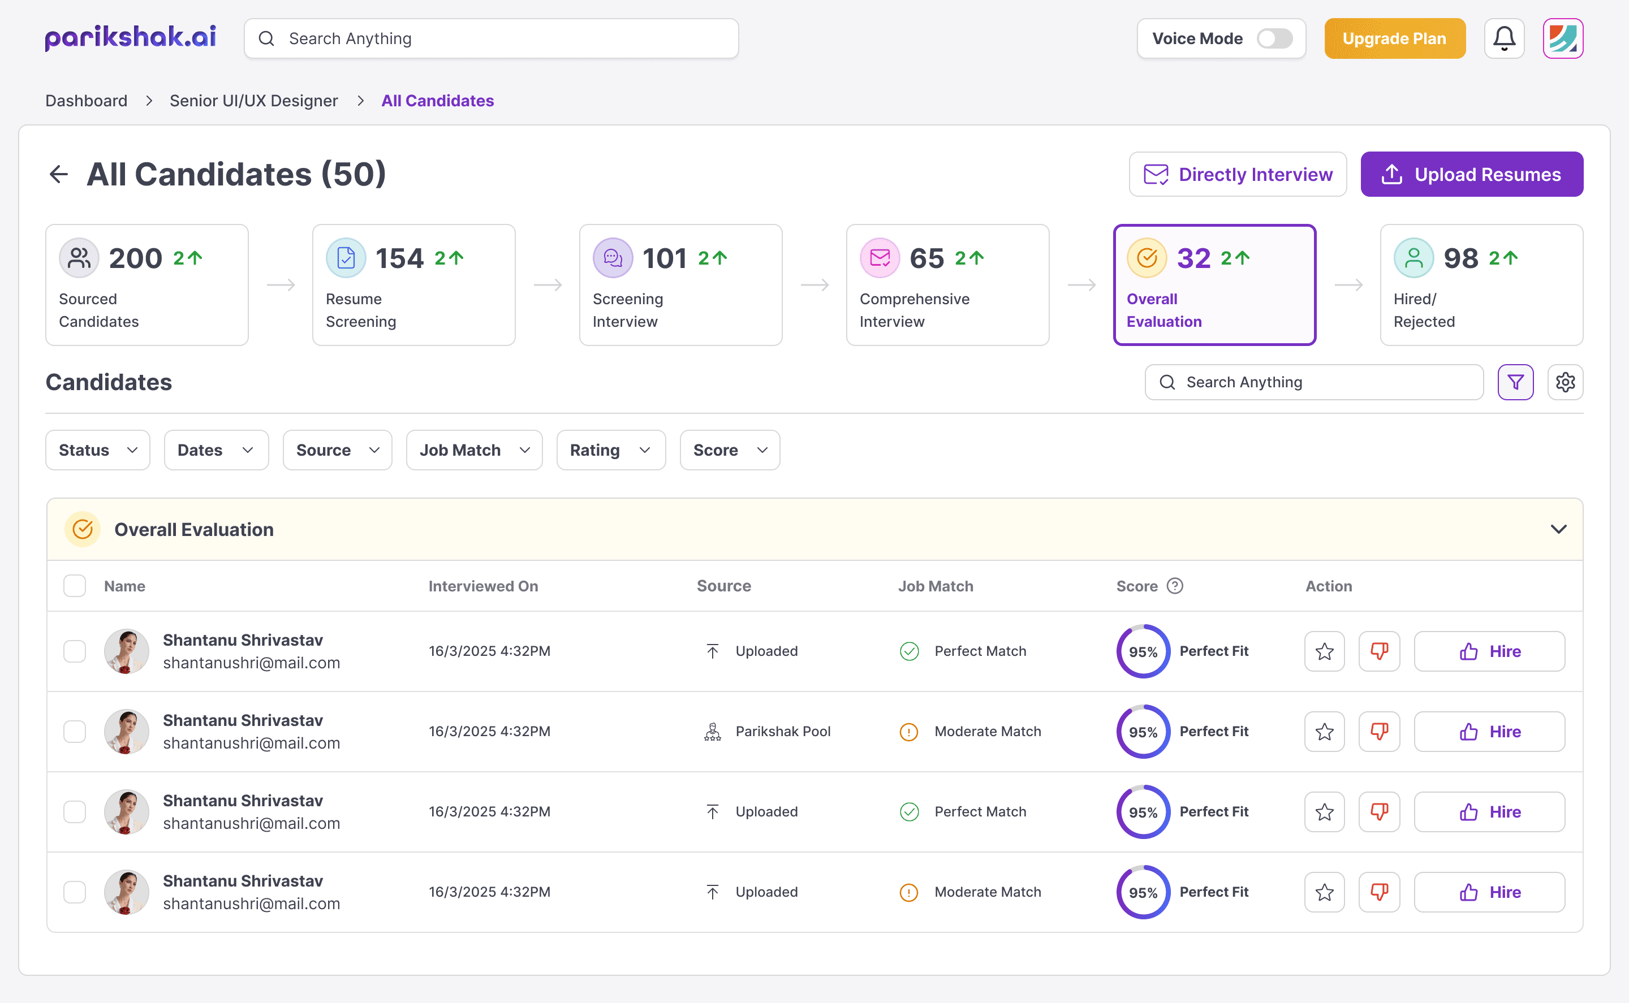Expand the Job Match filter dropdown
Viewport: 1629px width, 1003px height.
point(474,451)
